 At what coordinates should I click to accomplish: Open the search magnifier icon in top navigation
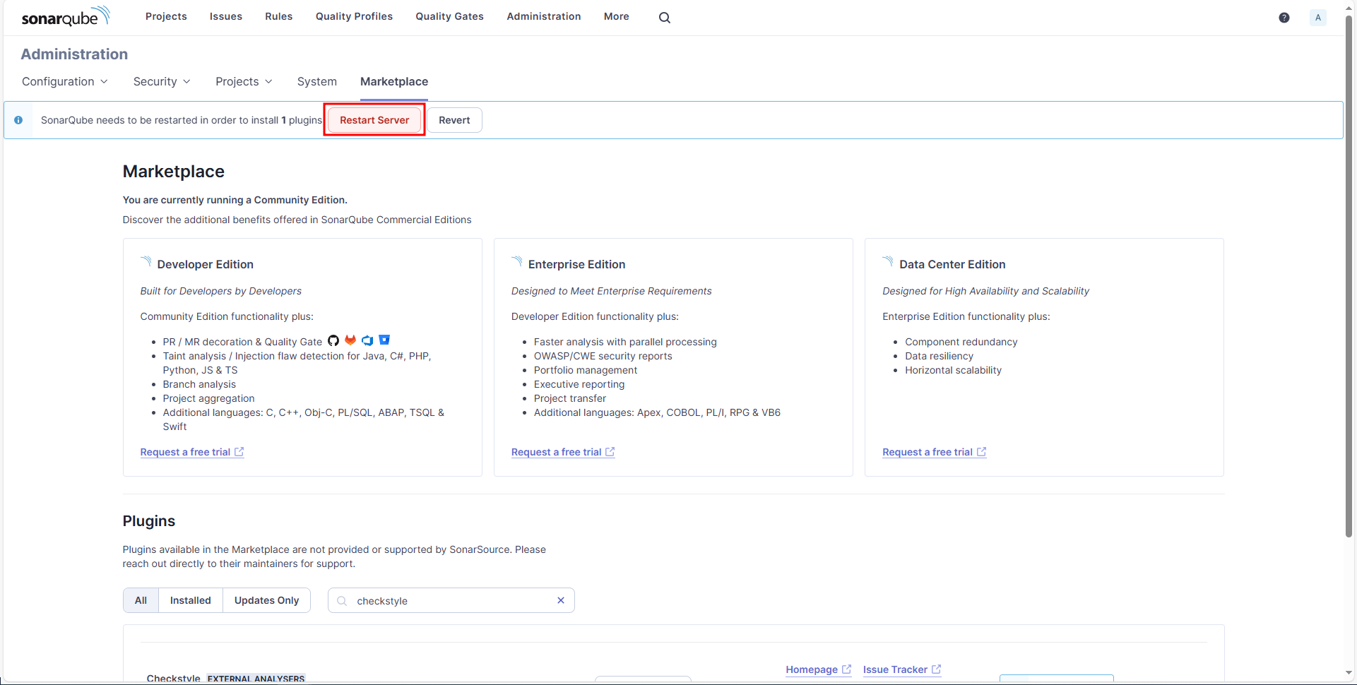click(664, 17)
